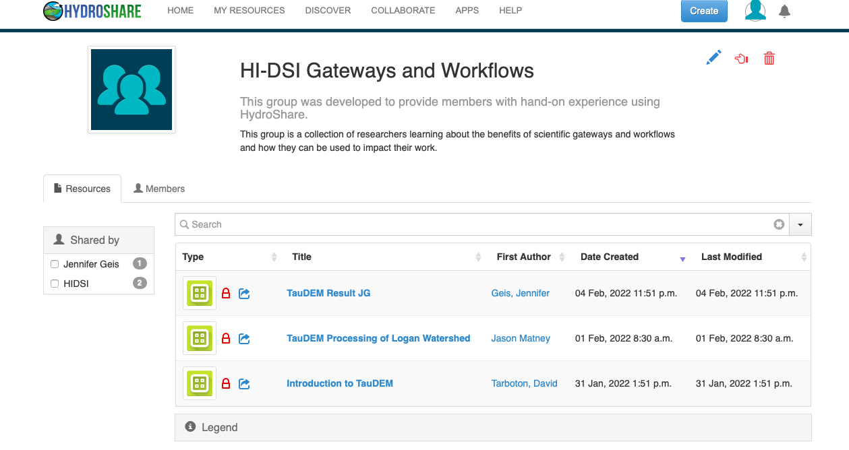The image size is (849, 450).
Task: Click the red trash delete-group icon
Action: coord(769,59)
